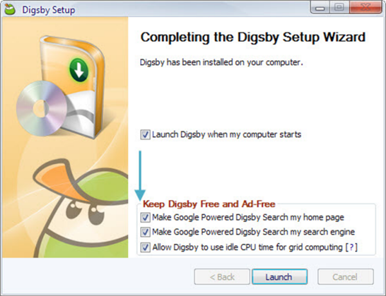Toggle the idle CPU grid computing checkbox

[145, 246]
